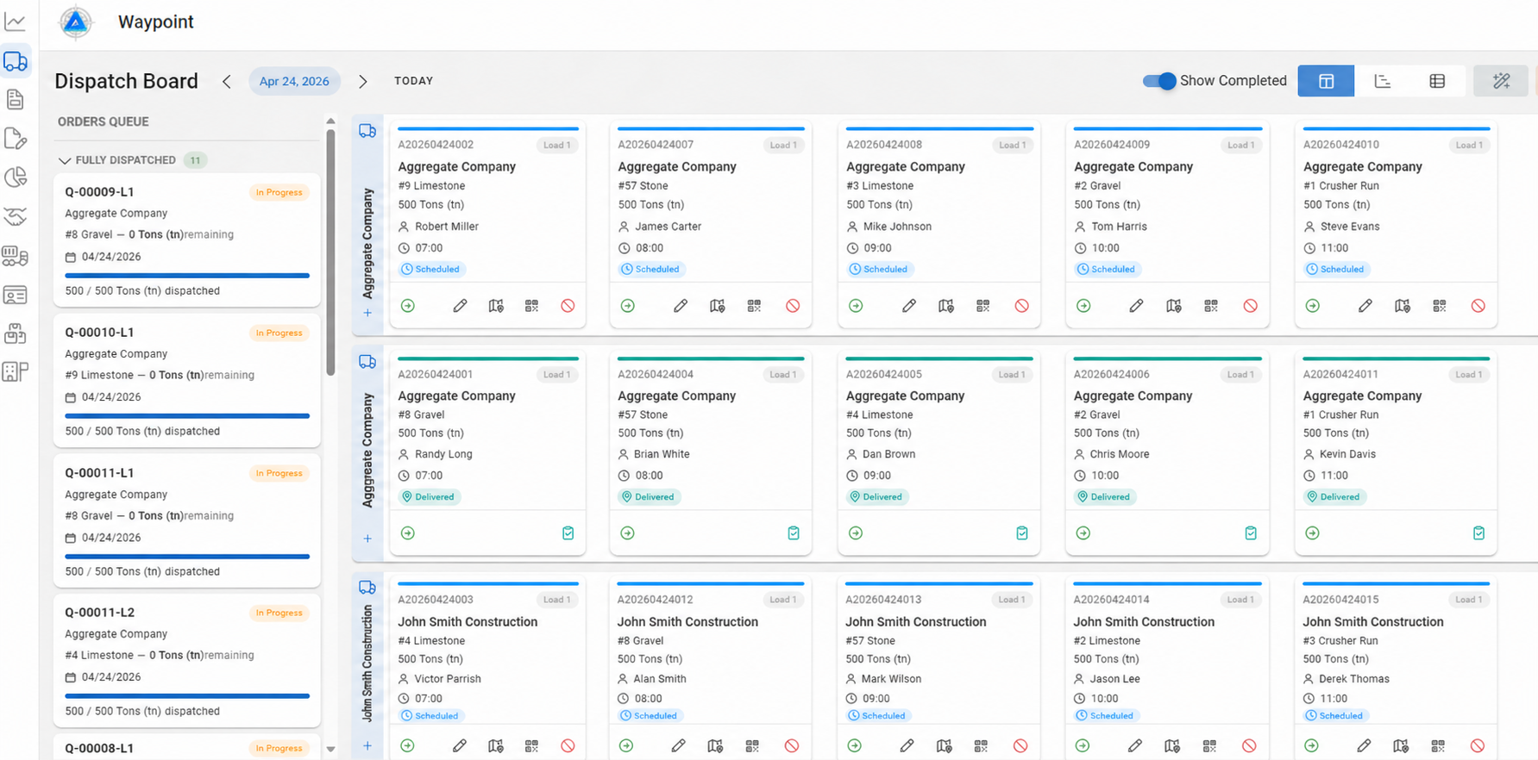The height and width of the screenshot is (760, 1538).
Task: Go to the next day arrow
Action: pos(363,81)
